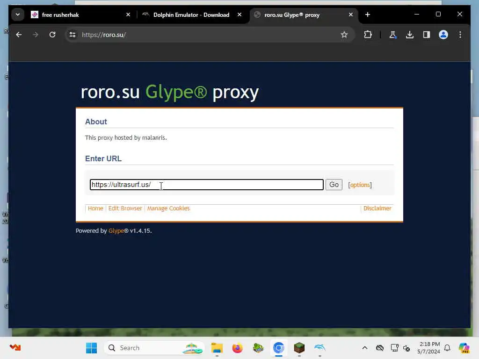Click the roro.su Glype proxy heading
Viewport: 479px width, 359px height.
pyautogui.click(x=169, y=92)
